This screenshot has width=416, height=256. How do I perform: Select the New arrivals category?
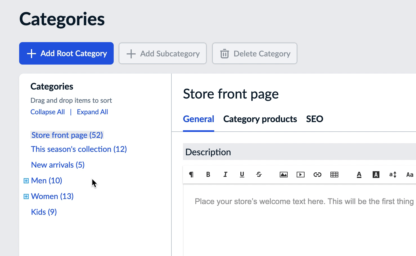point(57,165)
